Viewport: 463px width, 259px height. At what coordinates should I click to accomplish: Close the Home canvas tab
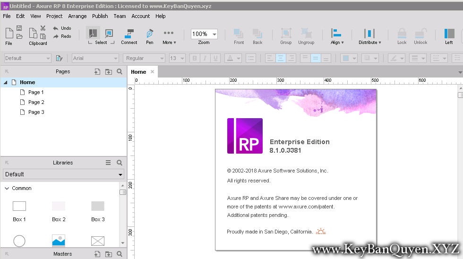click(152, 71)
